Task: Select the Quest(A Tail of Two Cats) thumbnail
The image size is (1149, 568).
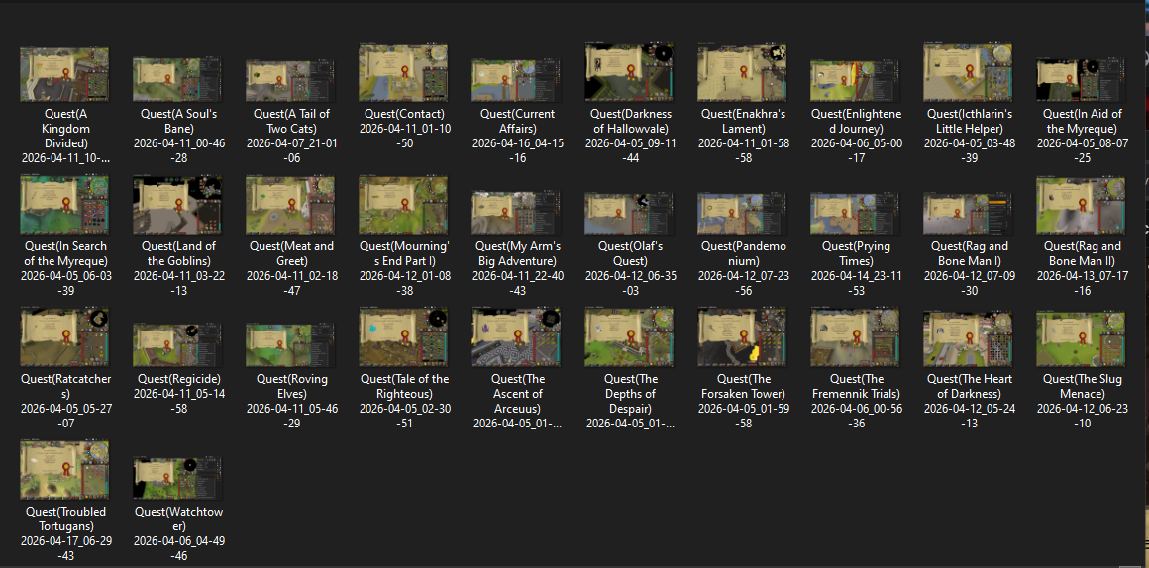Action: pos(290,80)
